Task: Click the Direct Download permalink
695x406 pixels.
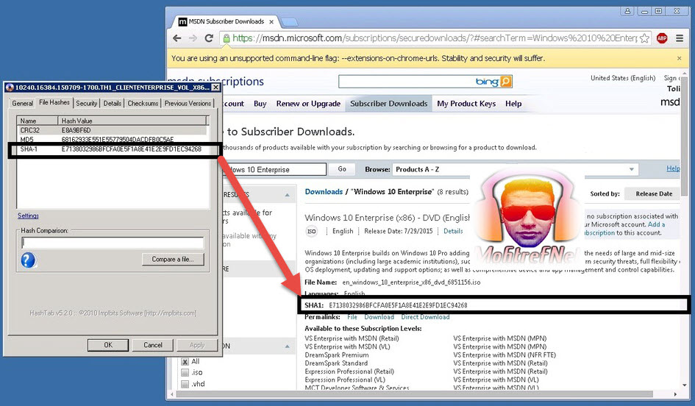Action: 425,317
